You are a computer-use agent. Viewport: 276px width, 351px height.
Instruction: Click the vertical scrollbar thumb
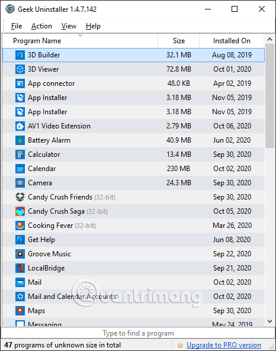(269, 96)
